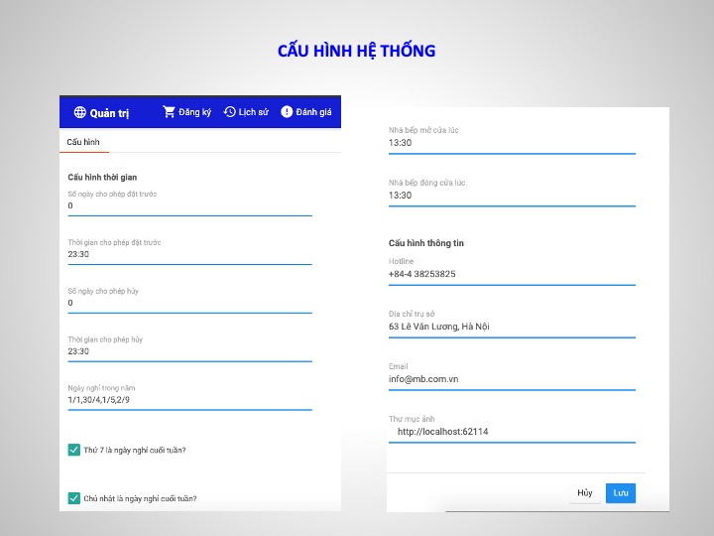Open the Lịch sử menu item
This screenshot has height=536, width=714.
(253, 112)
